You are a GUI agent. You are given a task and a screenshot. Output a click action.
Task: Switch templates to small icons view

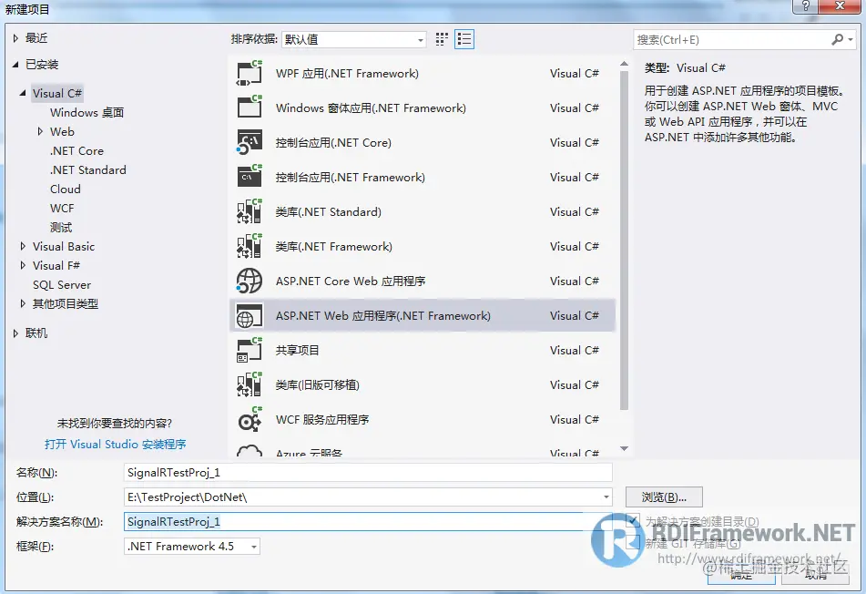[x=442, y=38]
